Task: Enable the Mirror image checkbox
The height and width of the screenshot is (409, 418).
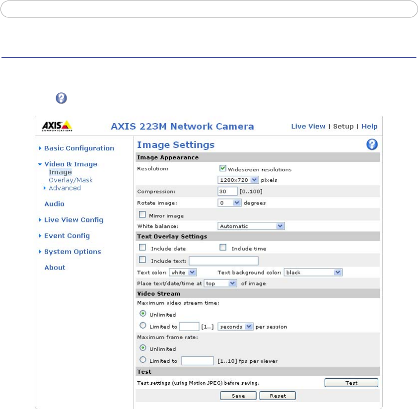Action: 142,215
